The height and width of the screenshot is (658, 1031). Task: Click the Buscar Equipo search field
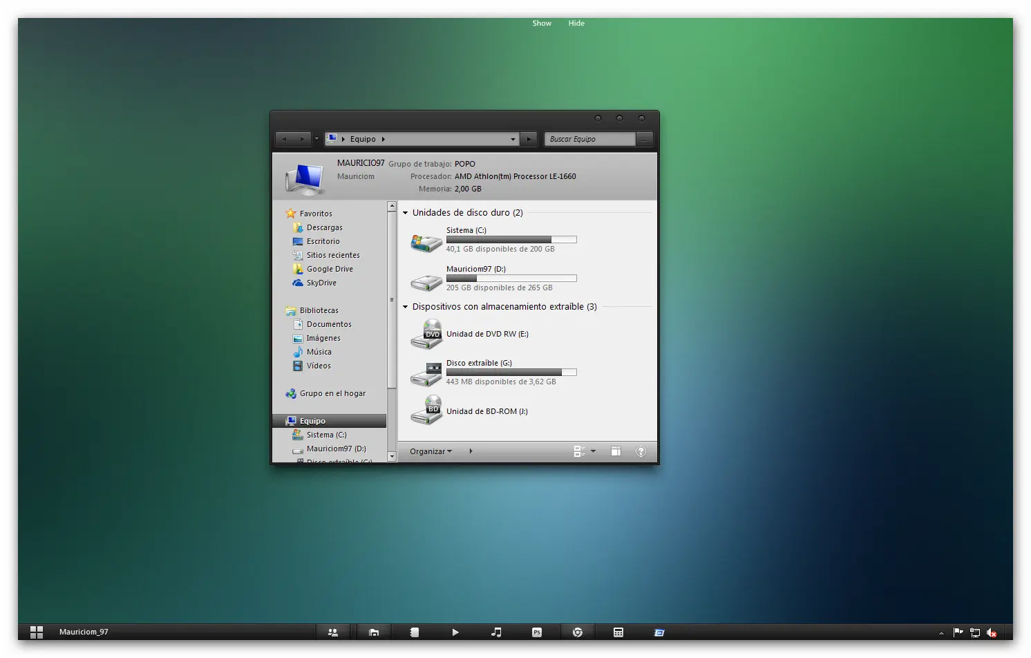[x=589, y=139]
